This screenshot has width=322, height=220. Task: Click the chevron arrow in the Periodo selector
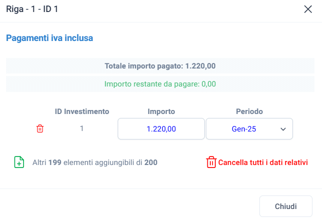click(x=283, y=129)
